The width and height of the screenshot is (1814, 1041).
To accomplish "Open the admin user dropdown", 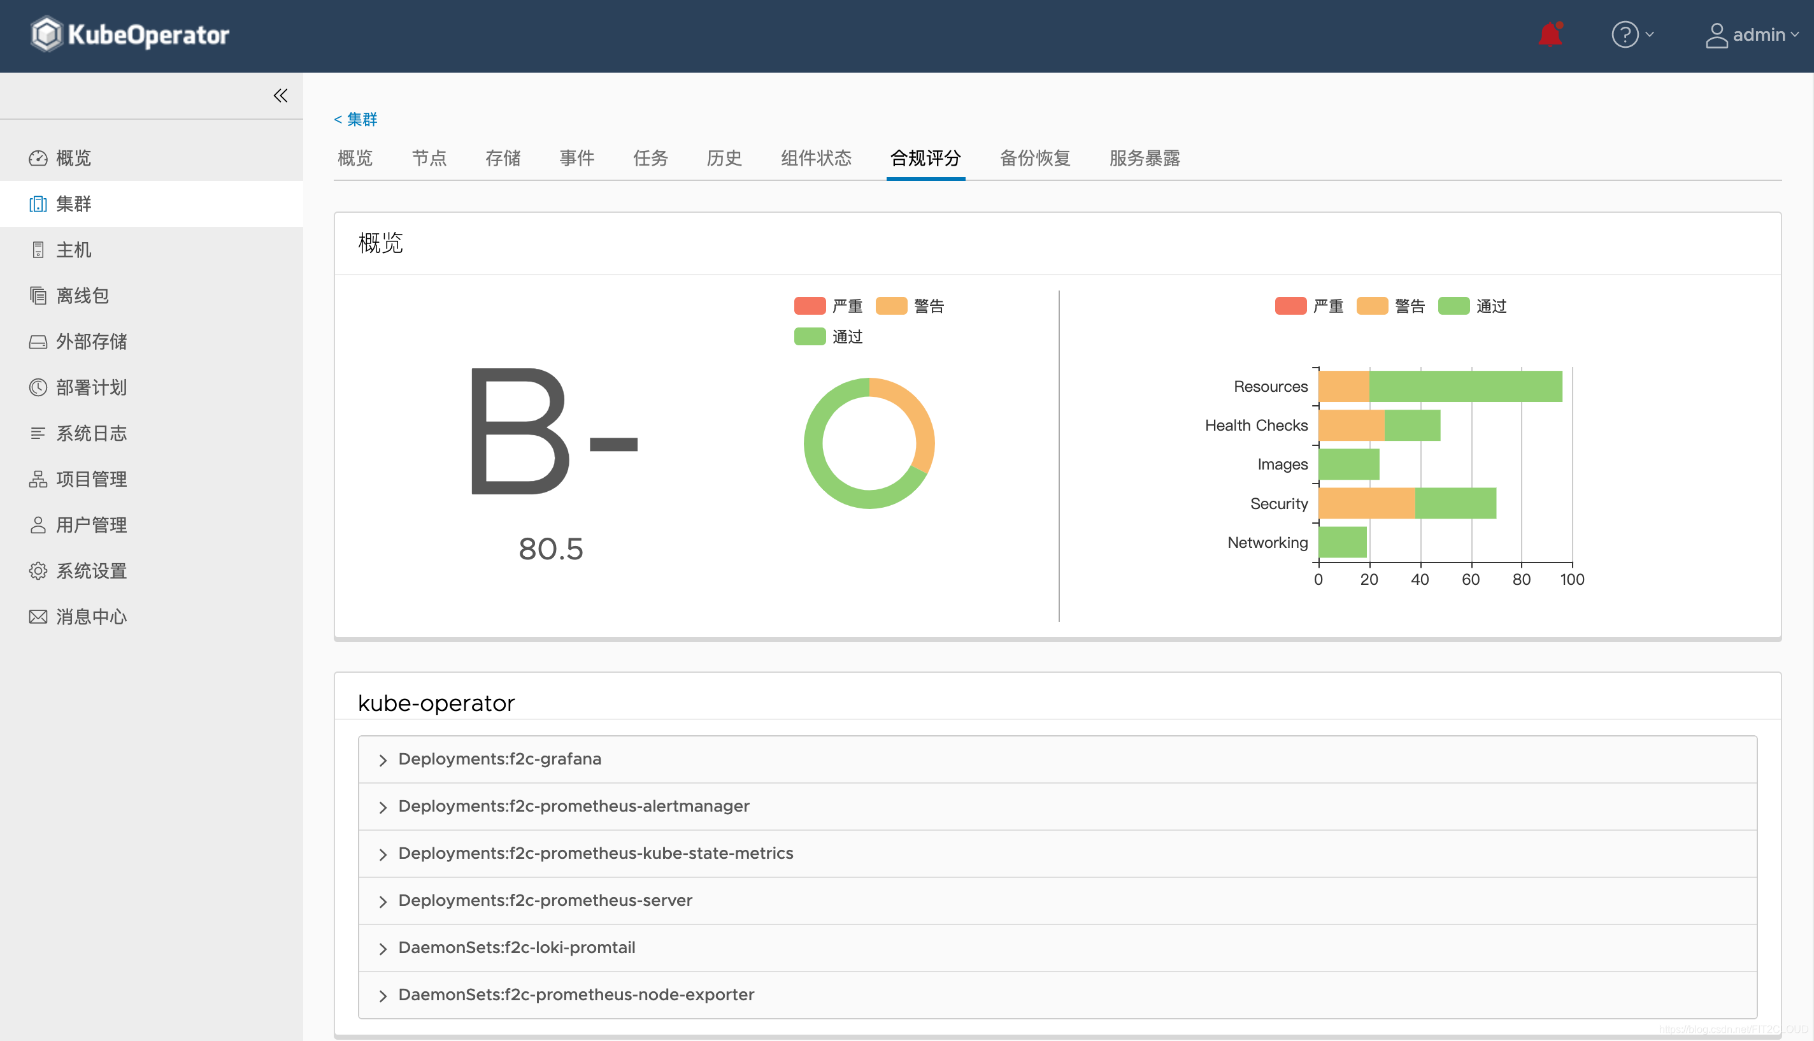I will (1752, 34).
